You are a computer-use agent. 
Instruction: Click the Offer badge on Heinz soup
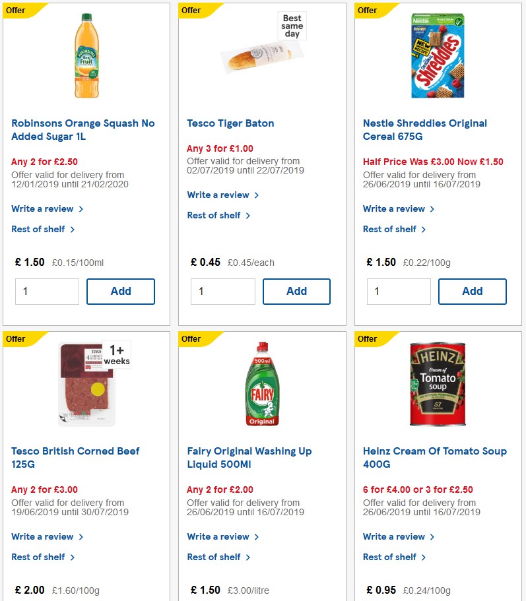point(368,339)
